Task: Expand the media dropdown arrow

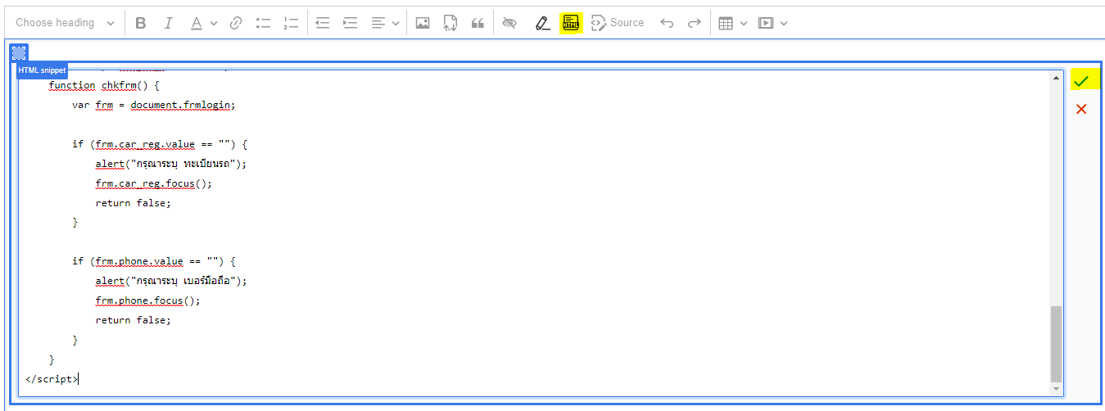Action: pos(784,23)
